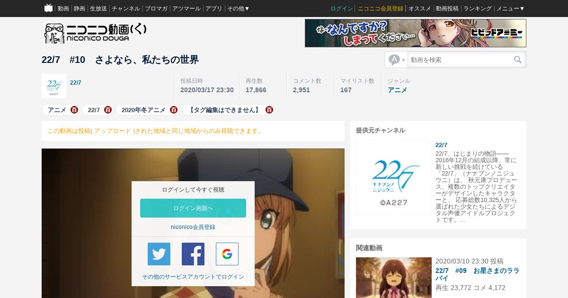Log in with Facebook icon

coord(193,254)
